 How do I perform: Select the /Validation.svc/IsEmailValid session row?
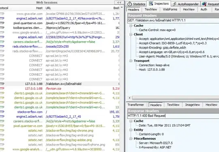pos(60,84)
